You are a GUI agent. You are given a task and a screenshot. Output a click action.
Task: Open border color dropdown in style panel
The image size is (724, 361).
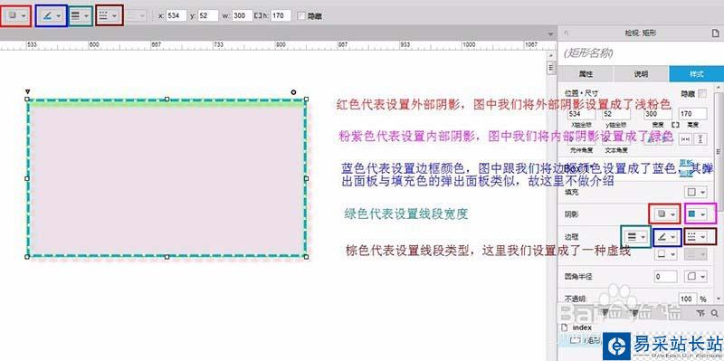[667, 237]
